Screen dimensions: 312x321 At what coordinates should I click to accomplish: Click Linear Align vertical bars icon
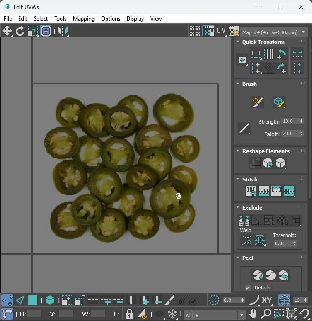click(269, 54)
